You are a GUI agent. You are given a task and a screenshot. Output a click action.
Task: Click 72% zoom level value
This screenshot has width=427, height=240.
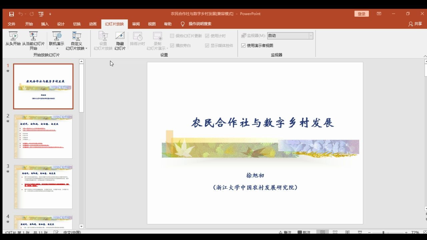pyautogui.click(x=415, y=232)
